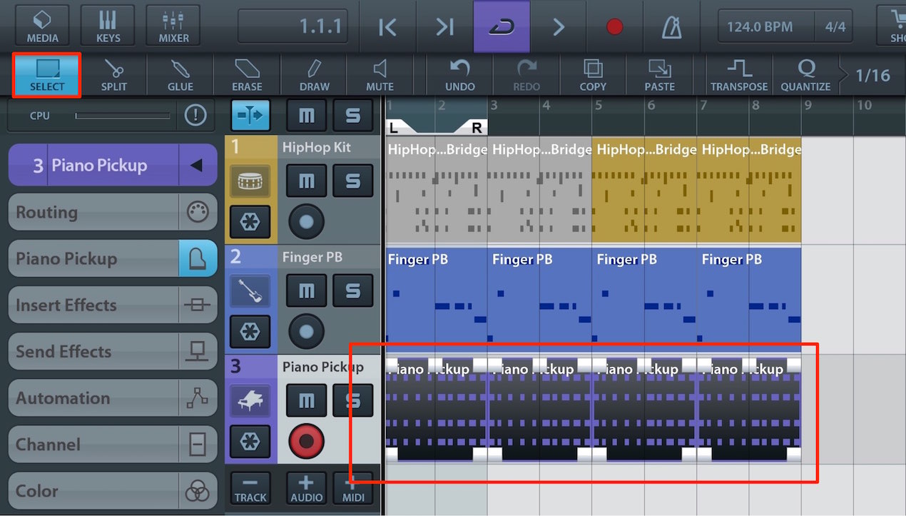The height and width of the screenshot is (516, 906).
Task: Pick the Draw pencil tool
Action: coord(314,76)
